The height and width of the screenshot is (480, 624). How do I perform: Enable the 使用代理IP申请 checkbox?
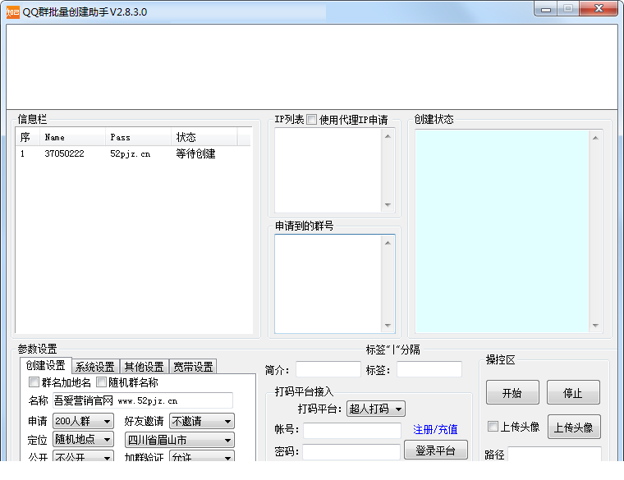coord(312,120)
